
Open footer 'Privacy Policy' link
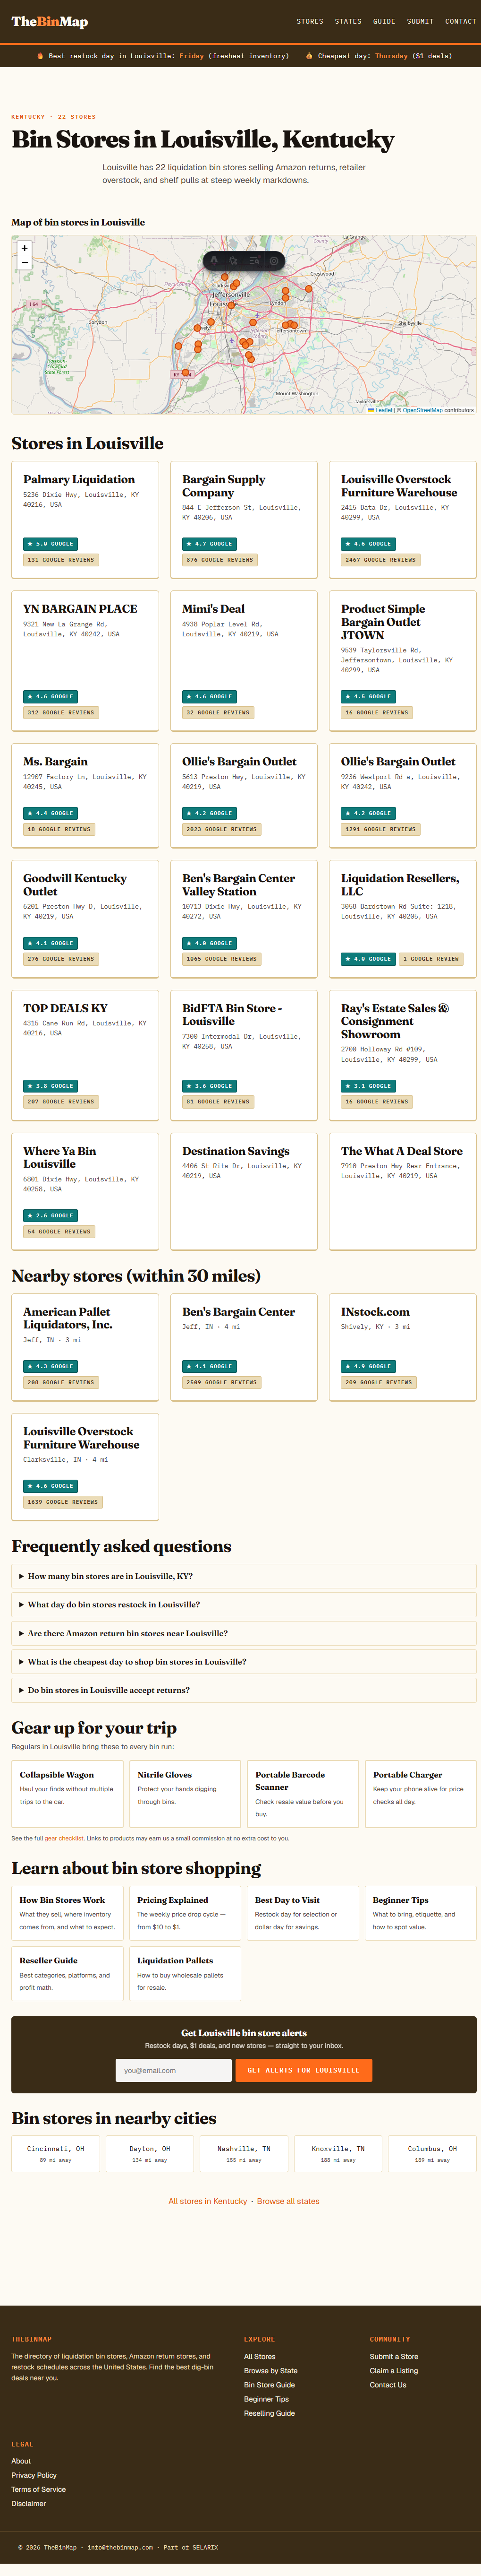pyautogui.click(x=34, y=2475)
